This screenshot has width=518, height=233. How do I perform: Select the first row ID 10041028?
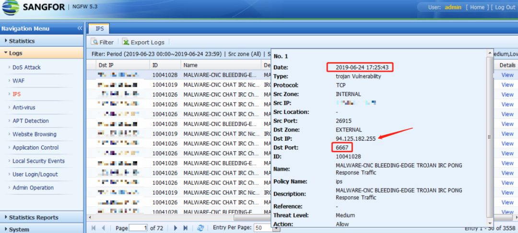[x=165, y=75]
